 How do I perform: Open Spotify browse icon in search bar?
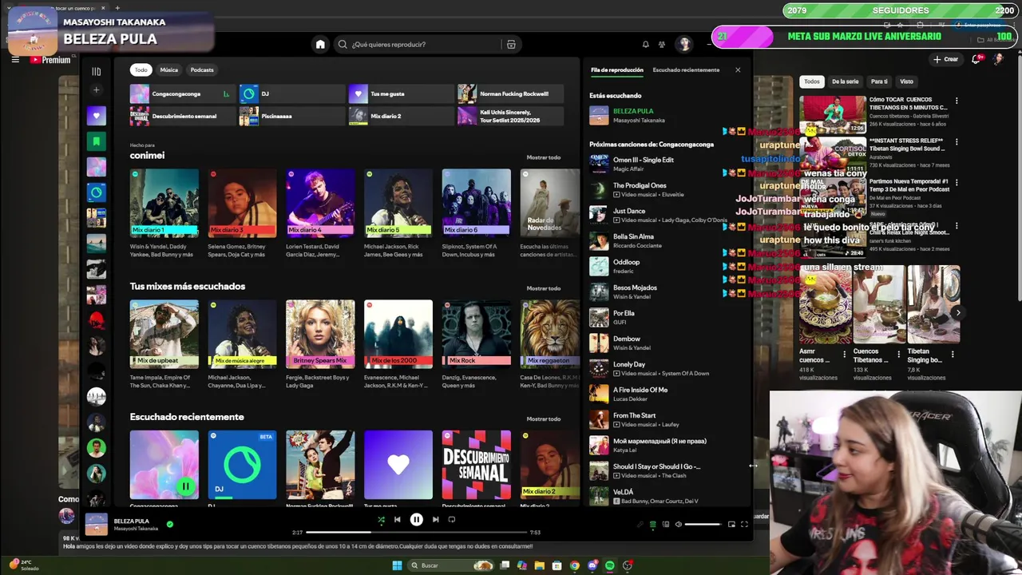(x=511, y=45)
